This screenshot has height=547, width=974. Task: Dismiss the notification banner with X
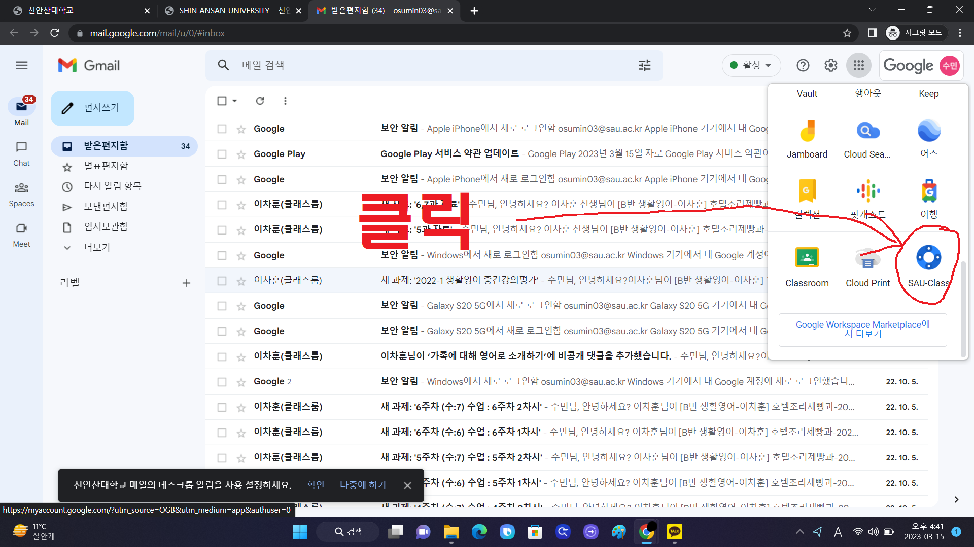click(407, 485)
